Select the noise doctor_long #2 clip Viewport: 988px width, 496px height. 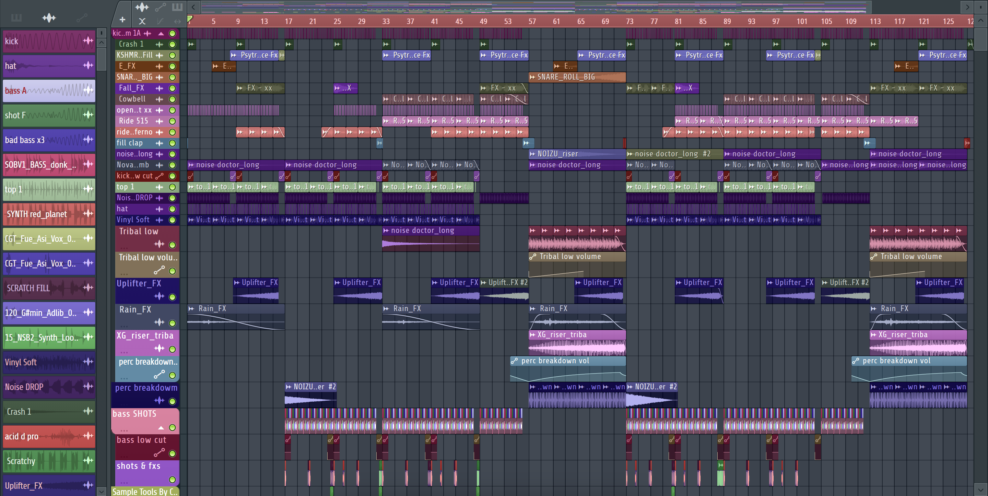click(x=674, y=154)
